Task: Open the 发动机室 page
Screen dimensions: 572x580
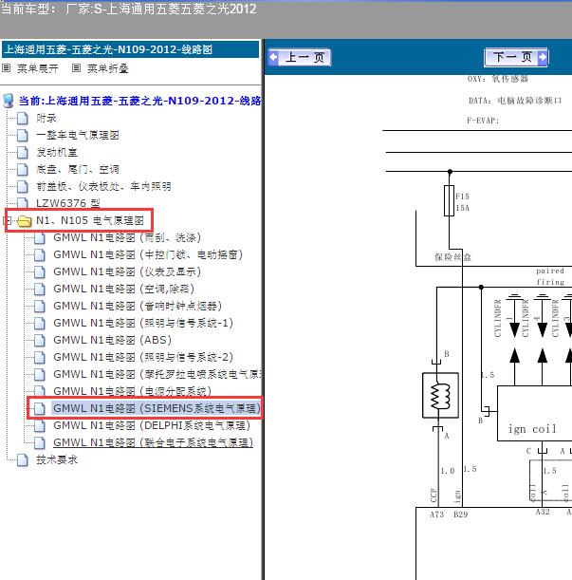Action: (x=57, y=152)
